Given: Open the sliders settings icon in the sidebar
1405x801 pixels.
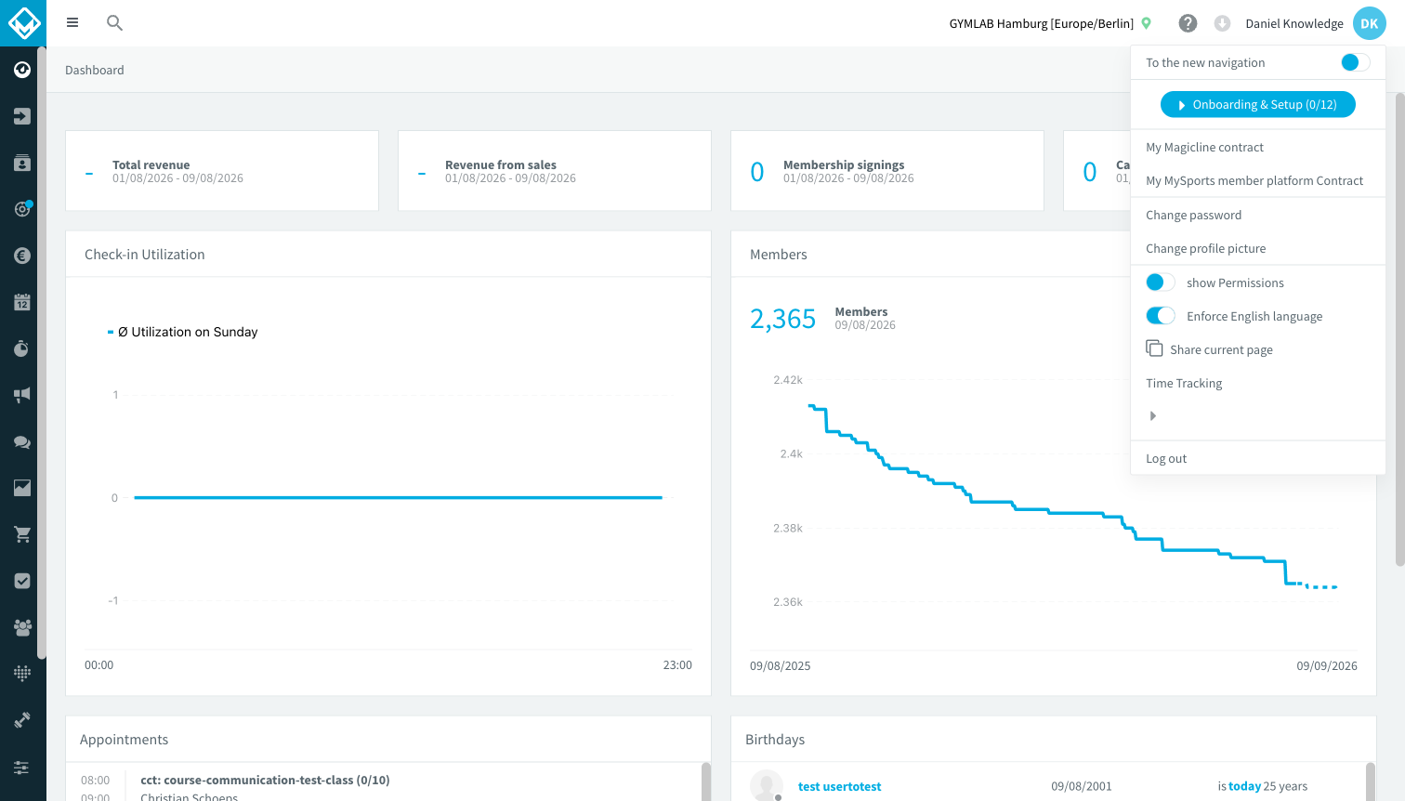Looking at the screenshot, I should coord(22,767).
